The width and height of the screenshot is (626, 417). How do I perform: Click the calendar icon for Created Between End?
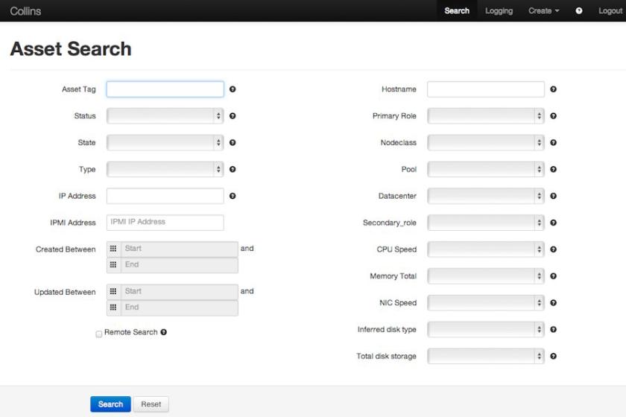pos(113,264)
